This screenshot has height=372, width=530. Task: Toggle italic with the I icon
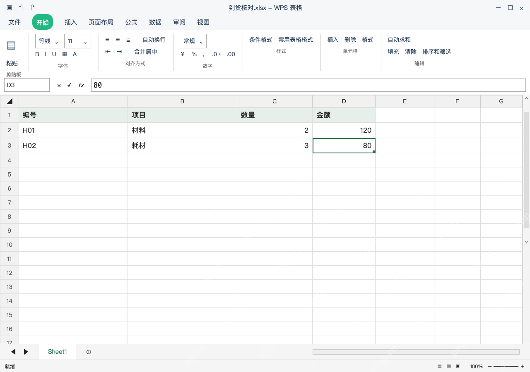[x=46, y=54]
